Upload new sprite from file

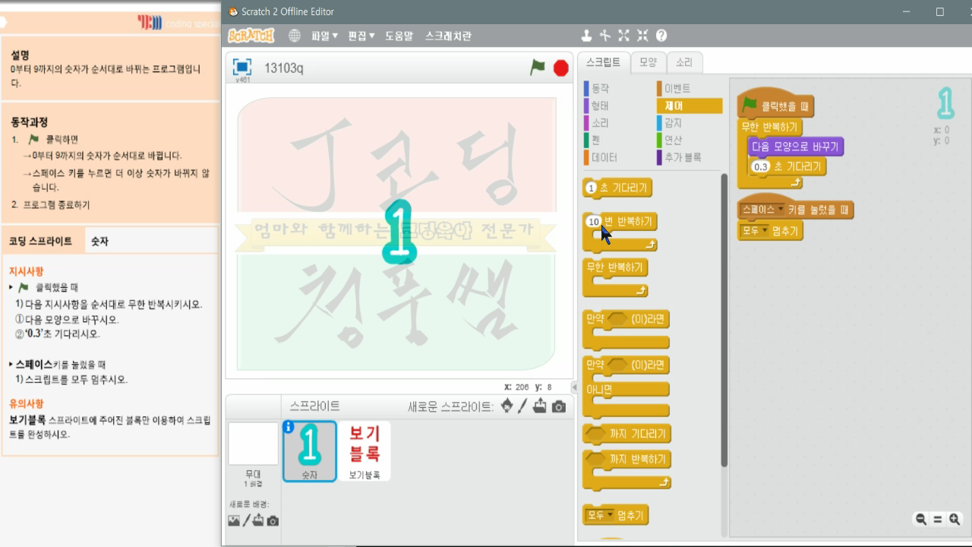click(540, 406)
